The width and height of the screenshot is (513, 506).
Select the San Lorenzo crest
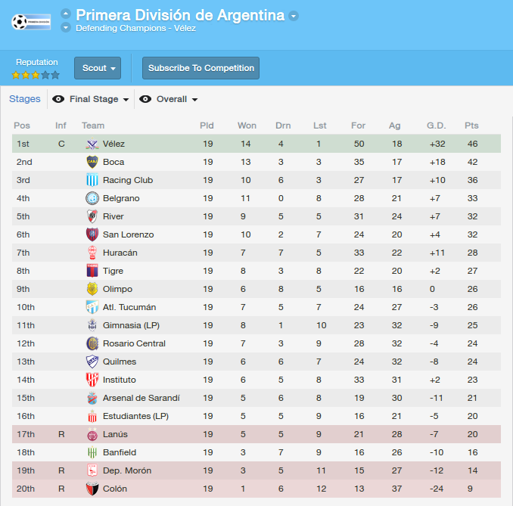92,234
